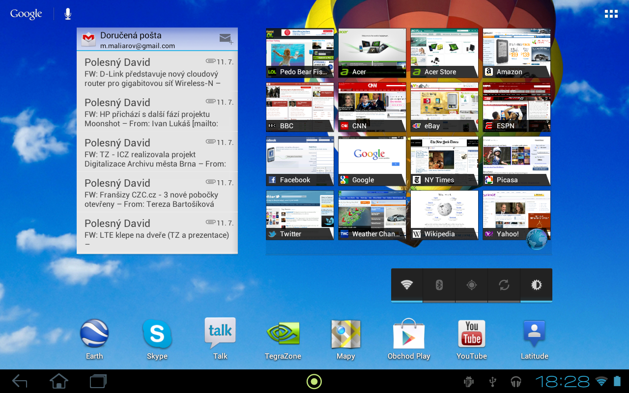Screen dimensions: 629x393
Task: Tap the voice search microphone
Action: coord(67,14)
